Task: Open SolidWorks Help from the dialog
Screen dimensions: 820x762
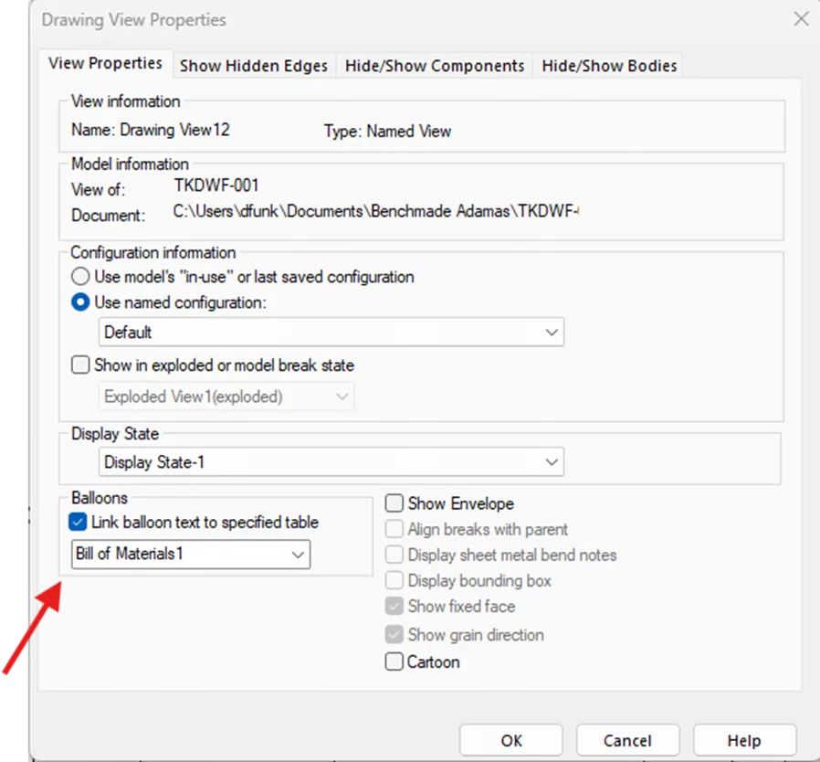Action: (744, 740)
